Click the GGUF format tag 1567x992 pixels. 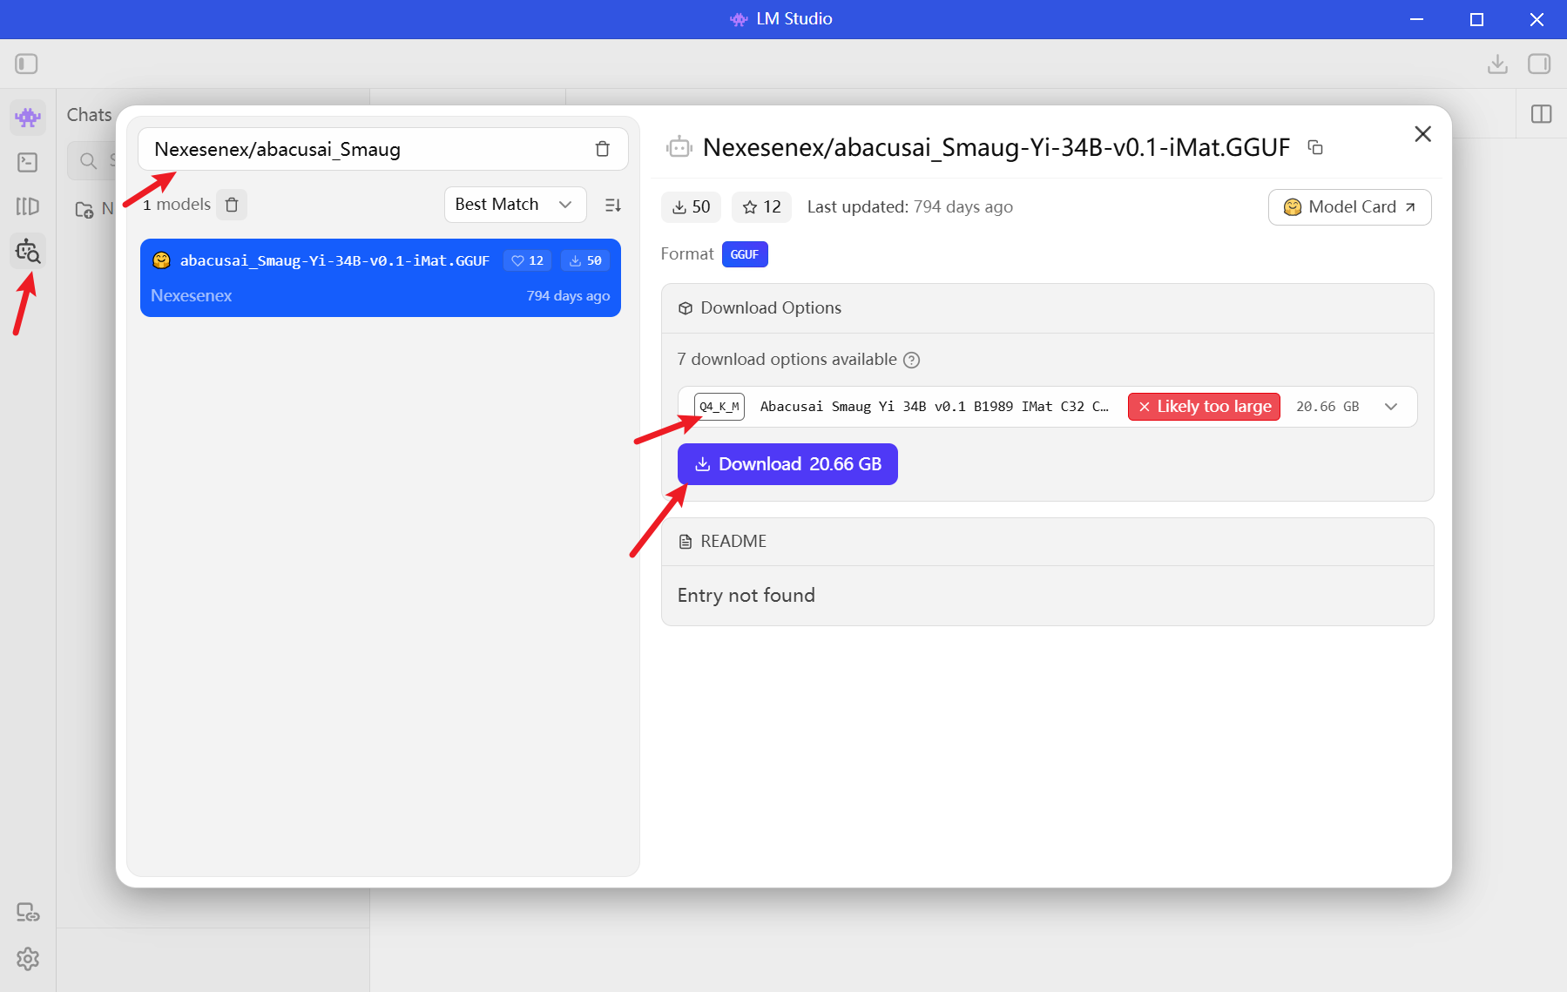(745, 254)
